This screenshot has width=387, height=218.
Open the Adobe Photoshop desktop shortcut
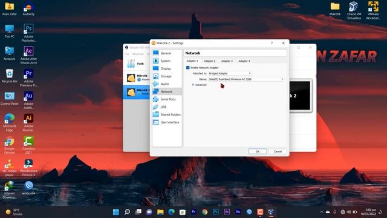click(28, 33)
